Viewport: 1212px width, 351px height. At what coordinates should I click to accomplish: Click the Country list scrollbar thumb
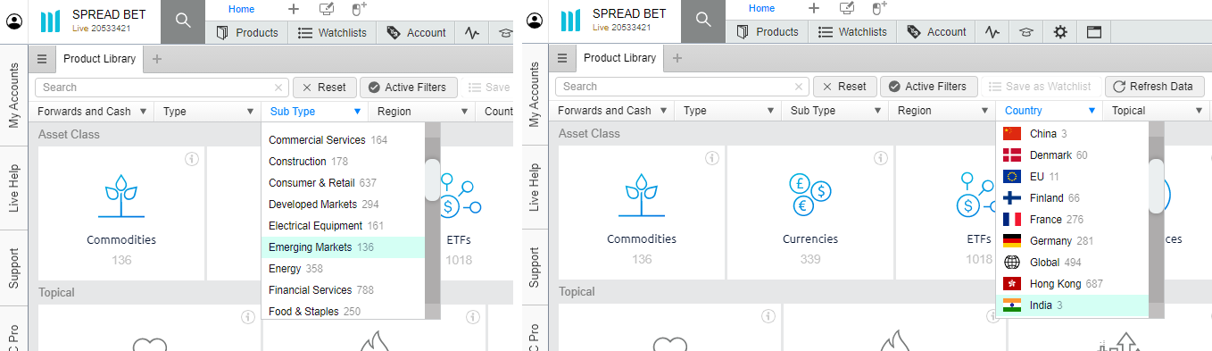[x=1156, y=186]
